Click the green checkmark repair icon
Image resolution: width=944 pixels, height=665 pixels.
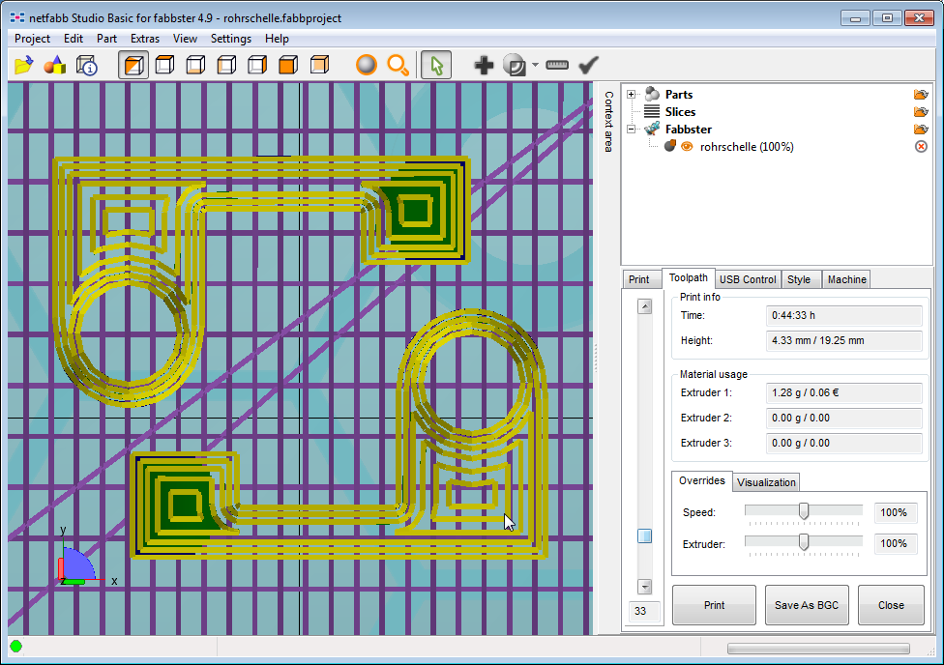point(588,65)
